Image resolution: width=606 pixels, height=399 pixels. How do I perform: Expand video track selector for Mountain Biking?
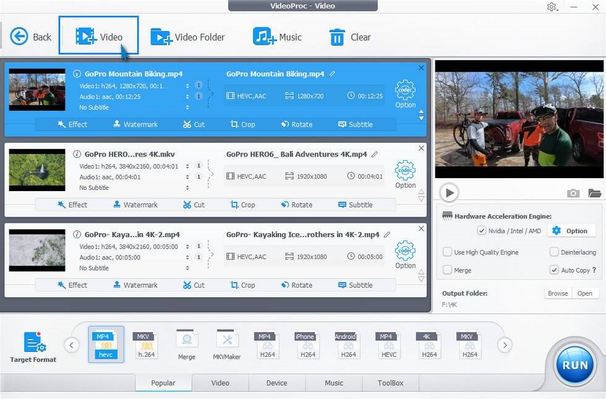pos(187,86)
